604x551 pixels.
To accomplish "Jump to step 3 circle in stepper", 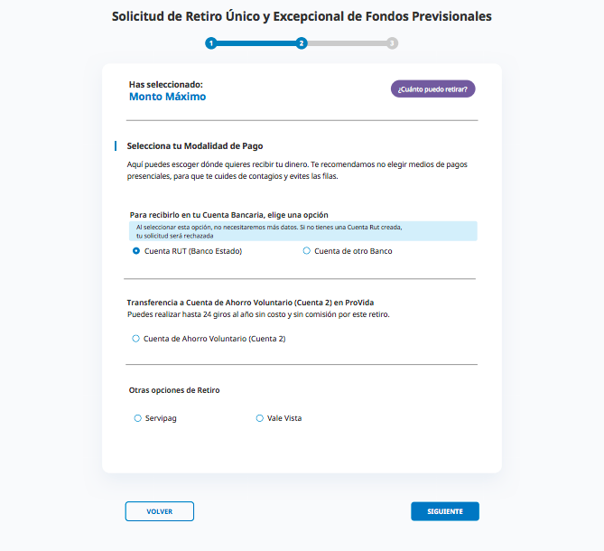I will [x=392, y=43].
